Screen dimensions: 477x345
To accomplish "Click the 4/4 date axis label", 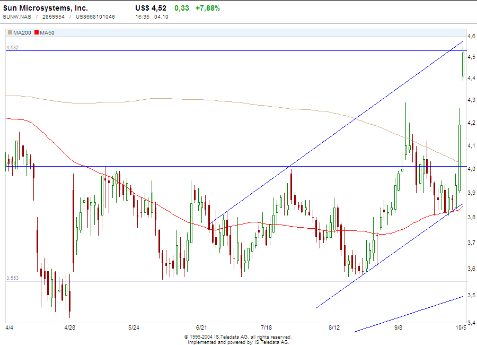I will point(10,327).
